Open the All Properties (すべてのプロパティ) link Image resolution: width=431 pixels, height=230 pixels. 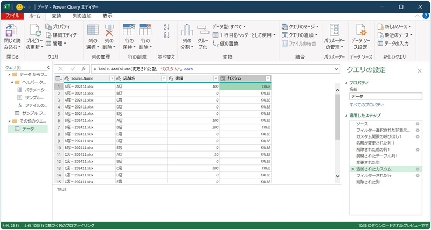(367, 105)
